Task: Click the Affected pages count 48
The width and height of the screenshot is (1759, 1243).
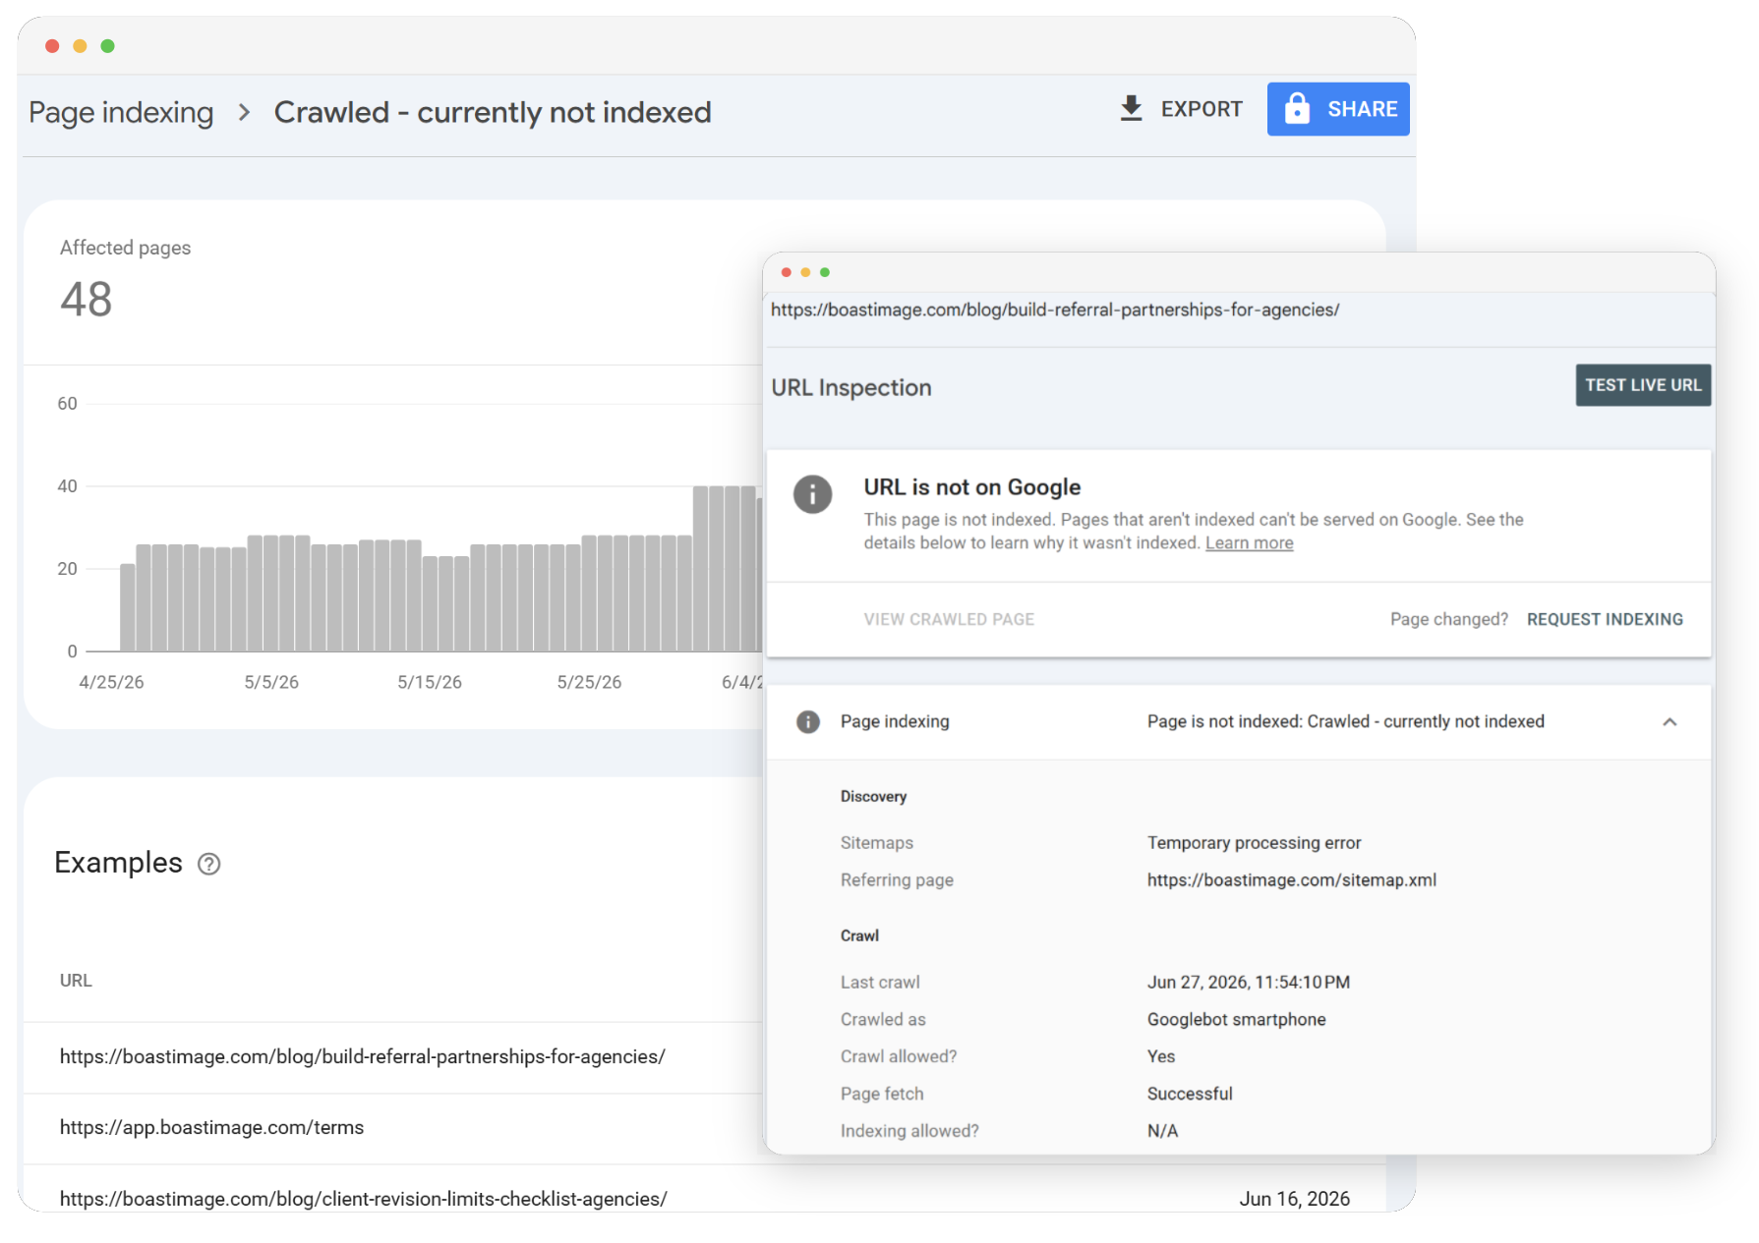Action: [x=87, y=300]
